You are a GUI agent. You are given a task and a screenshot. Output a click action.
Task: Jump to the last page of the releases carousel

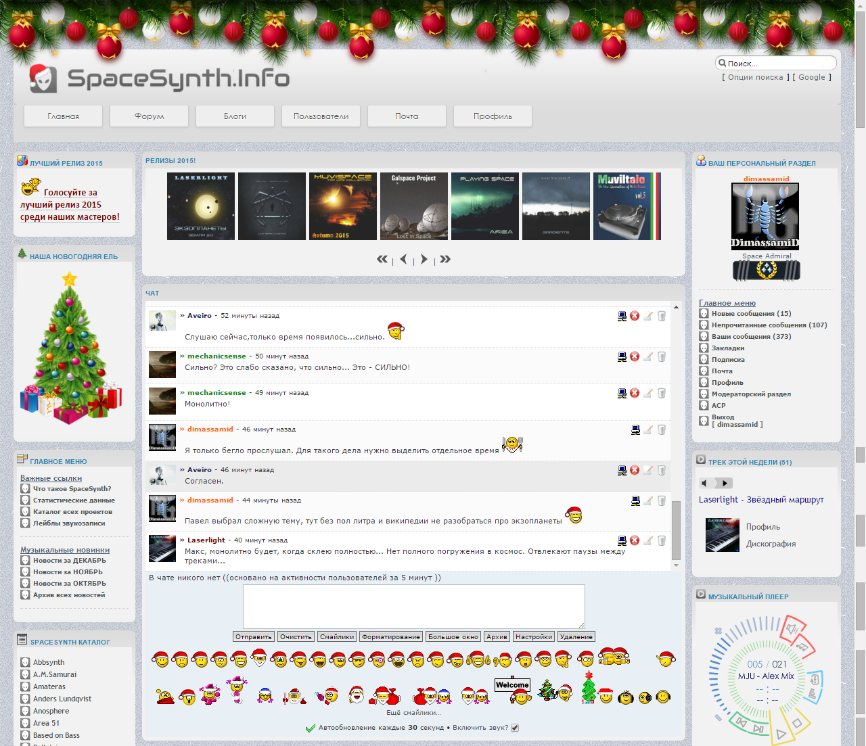[445, 259]
